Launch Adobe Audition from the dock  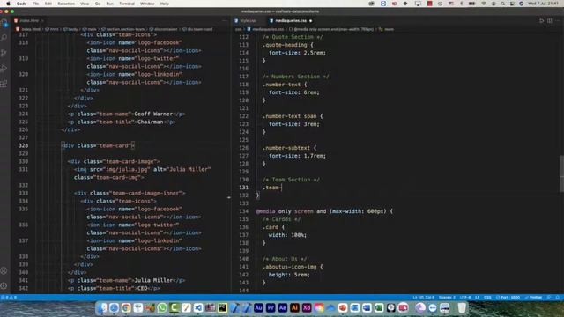(258, 307)
